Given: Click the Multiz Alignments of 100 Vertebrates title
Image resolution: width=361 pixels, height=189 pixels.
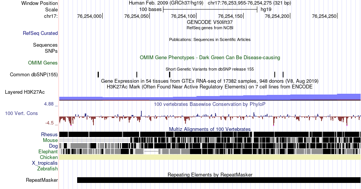Looking at the screenshot, I should pos(210,129).
